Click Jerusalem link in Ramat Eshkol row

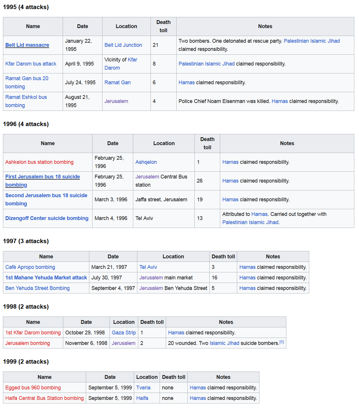(116, 101)
